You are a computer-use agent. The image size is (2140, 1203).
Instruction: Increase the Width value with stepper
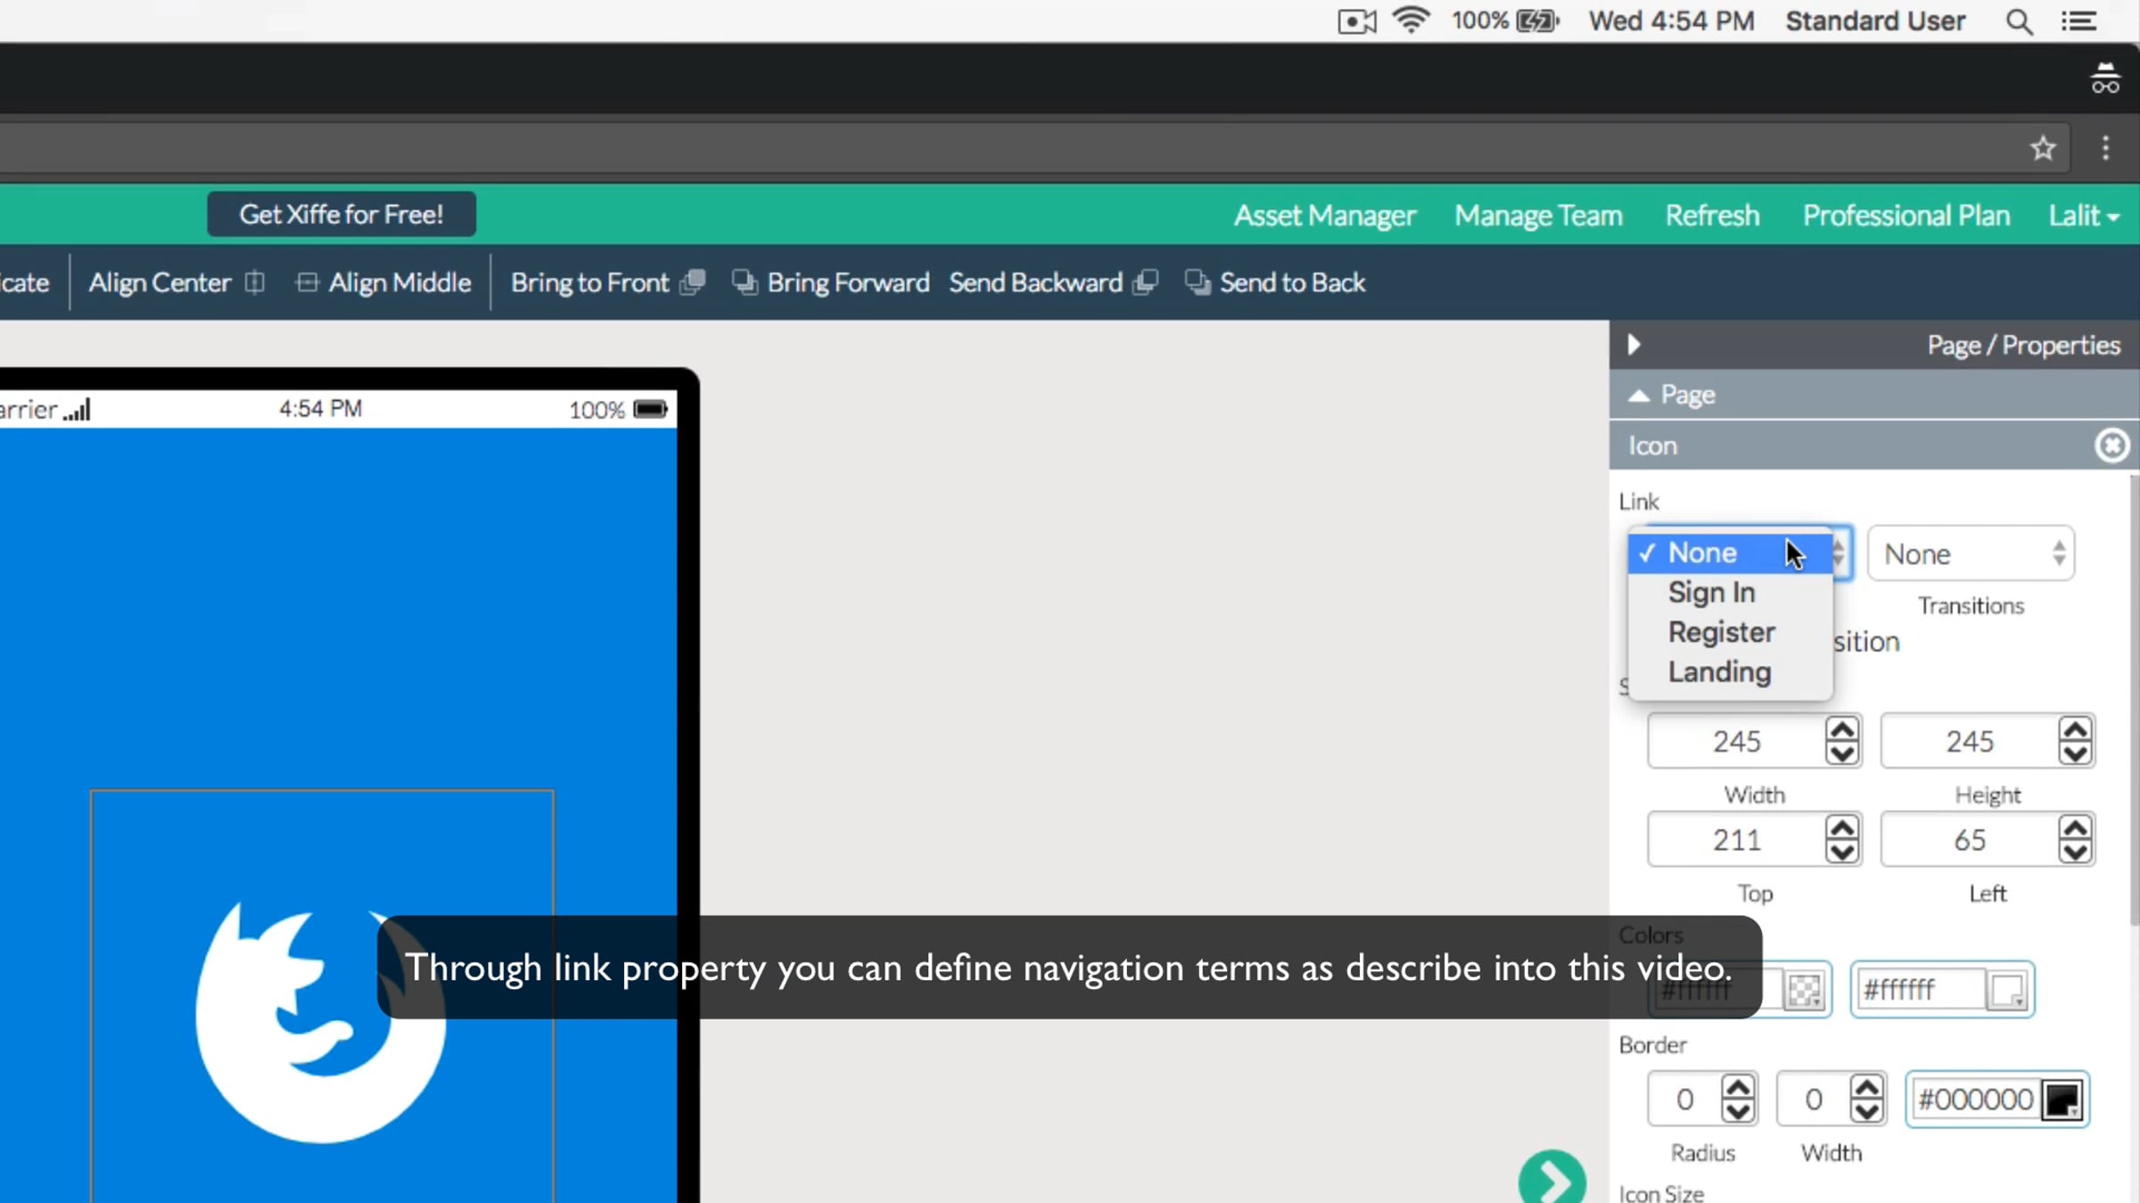(1841, 730)
